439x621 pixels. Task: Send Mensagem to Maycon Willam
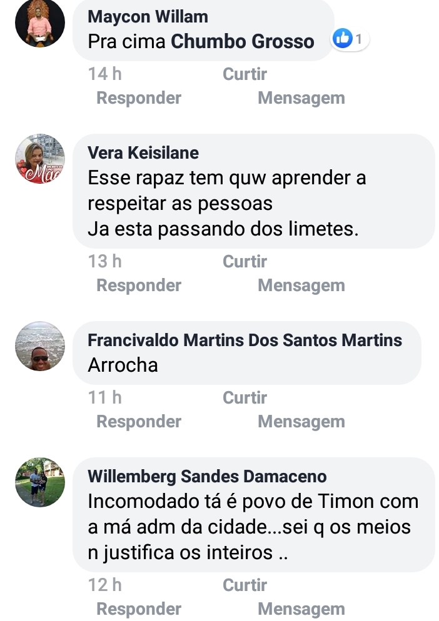point(301,98)
